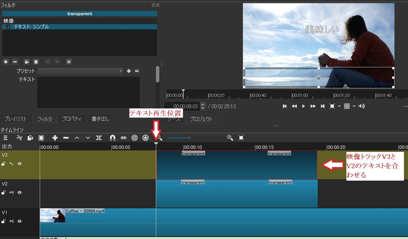The height and width of the screenshot is (239, 408).
Task: Switch to the フィルタ tab
Action: coord(45,119)
